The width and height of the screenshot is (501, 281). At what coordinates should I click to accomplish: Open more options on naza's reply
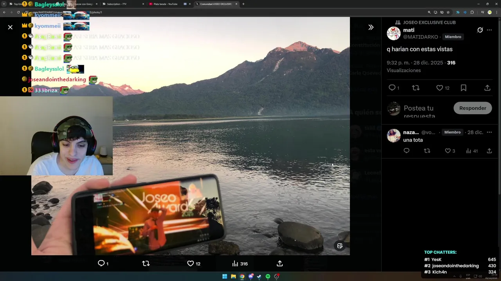coord(489,132)
